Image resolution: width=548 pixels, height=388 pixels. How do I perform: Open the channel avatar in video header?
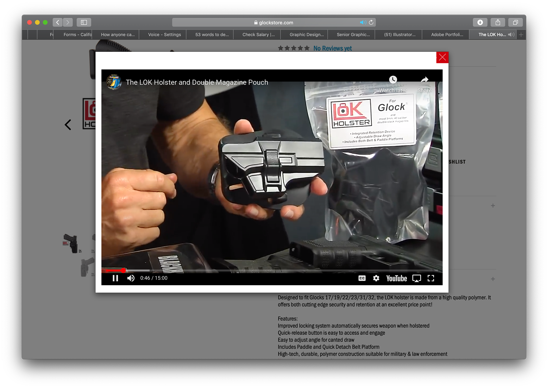[114, 82]
